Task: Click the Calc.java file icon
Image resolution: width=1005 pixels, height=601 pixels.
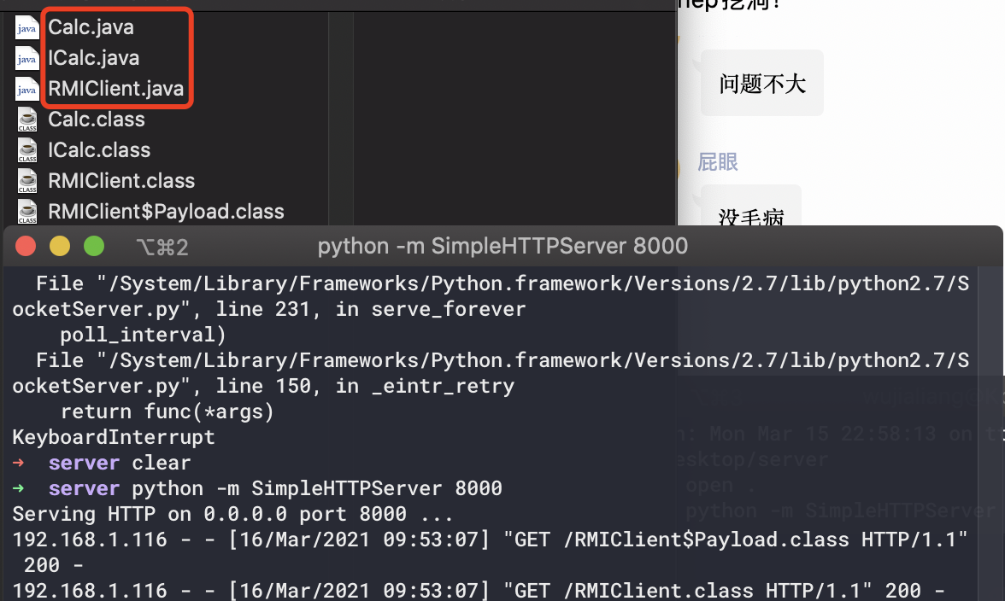Action: coord(27,27)
